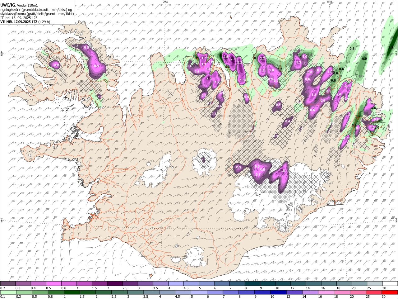This screenshot has height=299, width=398.
Task: Click the violet rain swatch between 14 and 16
Action: (x=310, y=292)
